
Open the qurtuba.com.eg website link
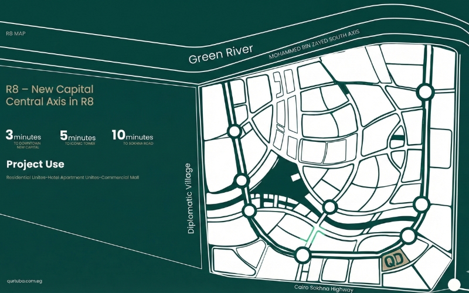tap(24, 282)
